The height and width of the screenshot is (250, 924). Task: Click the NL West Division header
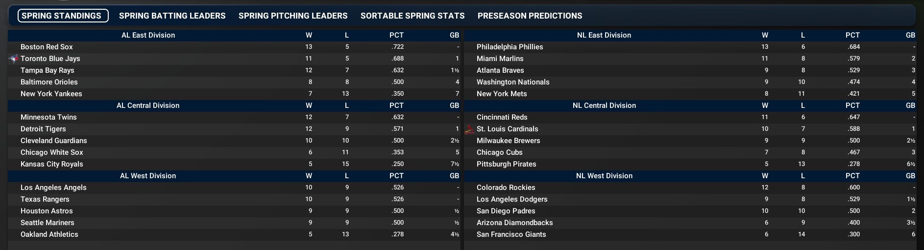pos(604,176)
